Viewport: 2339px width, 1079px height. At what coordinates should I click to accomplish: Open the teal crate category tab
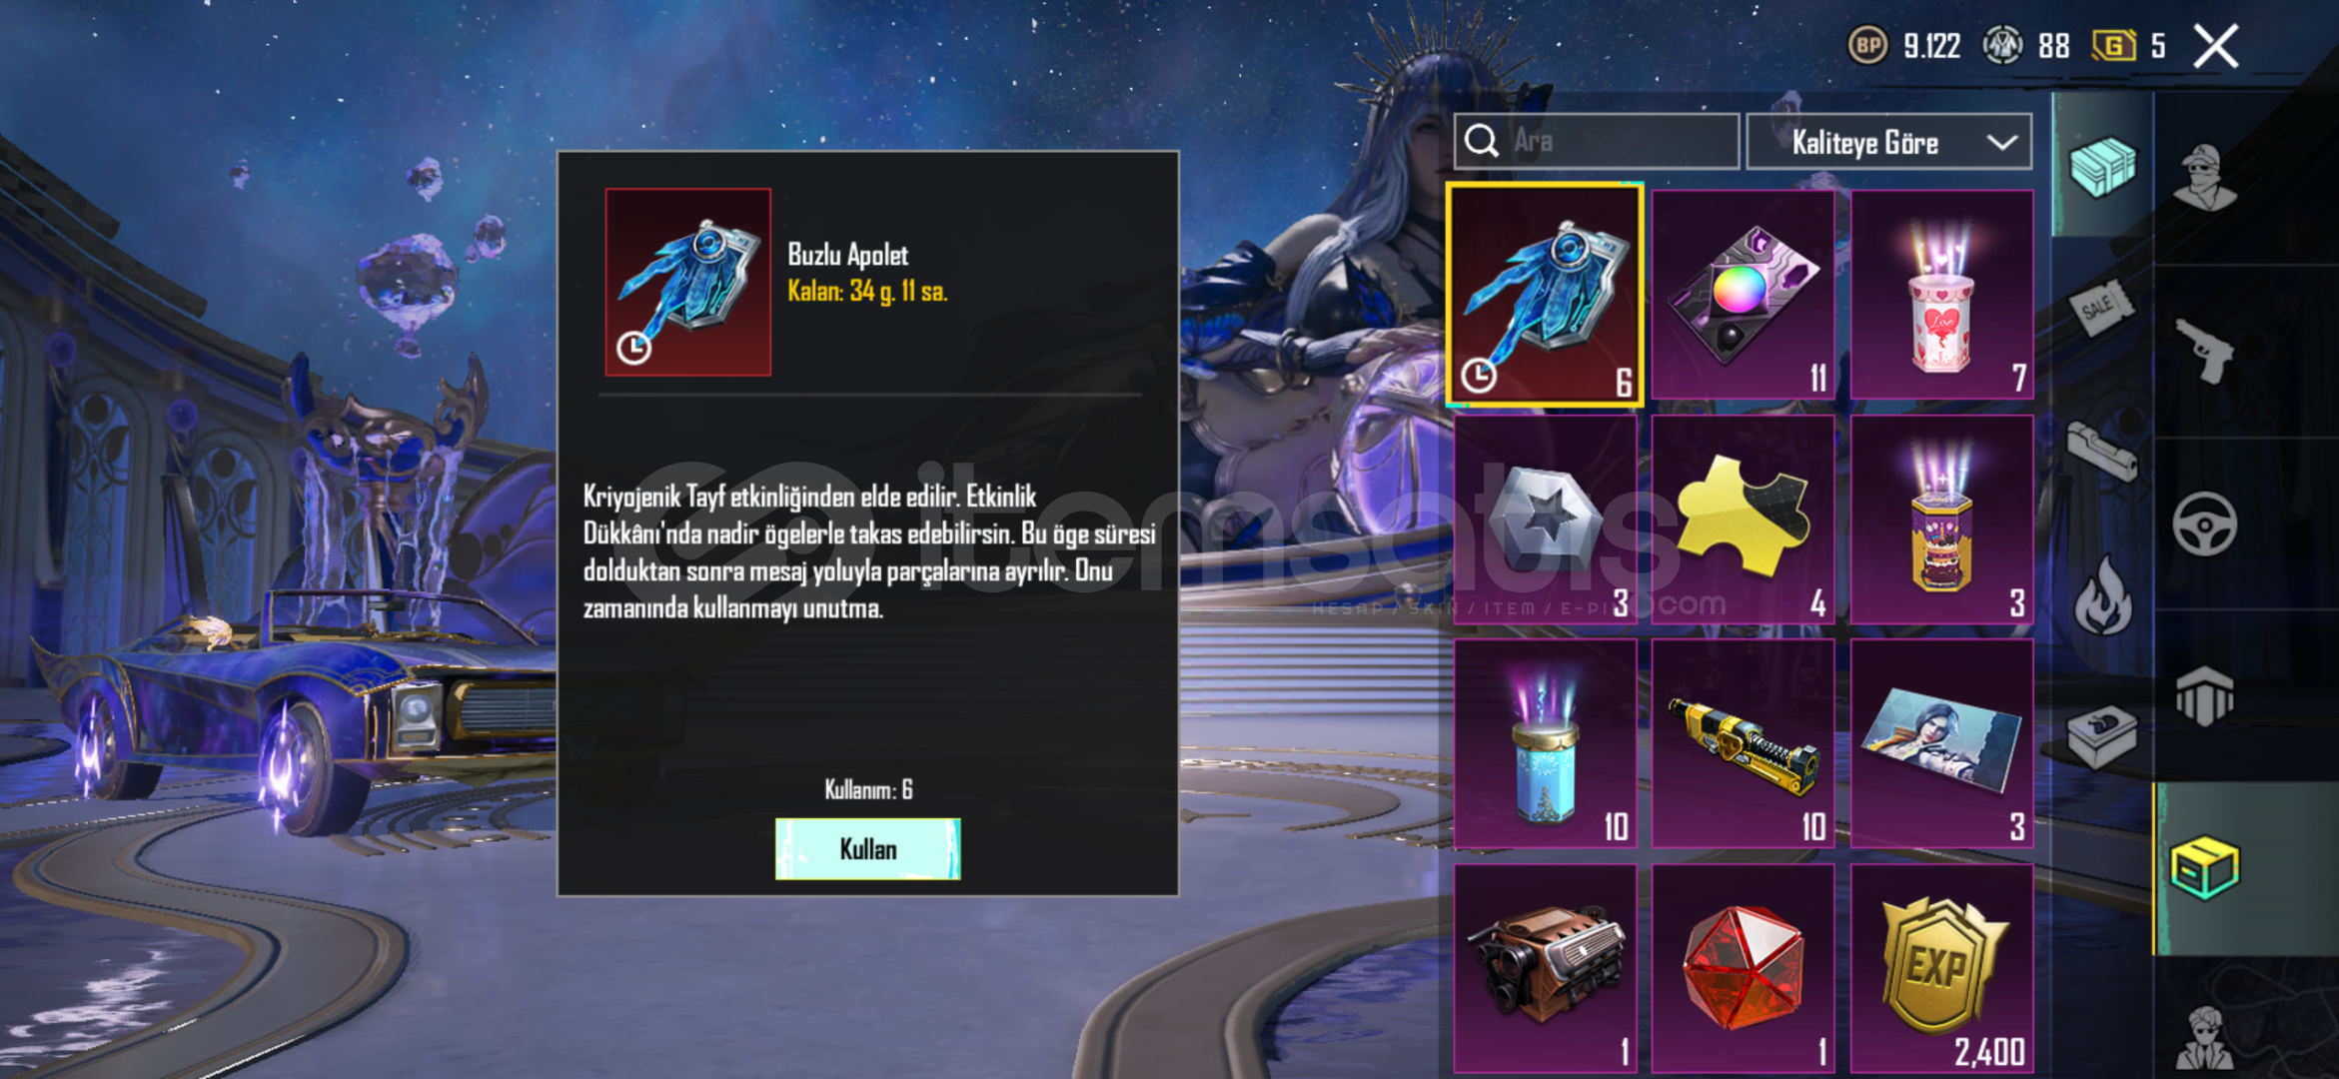point(2102,166)
